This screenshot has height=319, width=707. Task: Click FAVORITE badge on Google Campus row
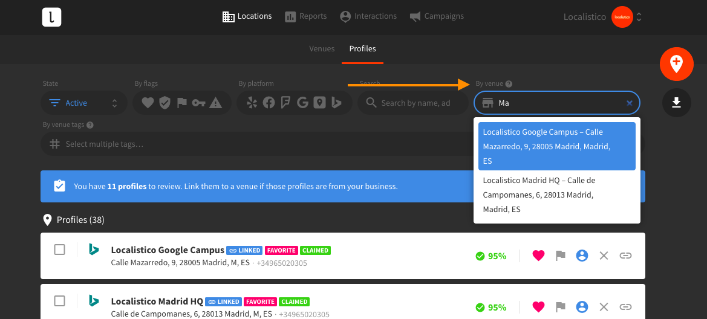click(281, 251)
